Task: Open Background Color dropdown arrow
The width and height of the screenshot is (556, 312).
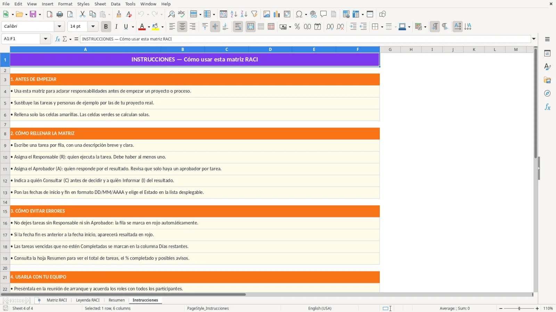Action: (x=162, y=27)
